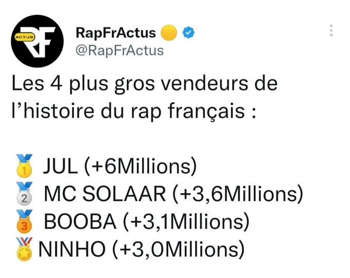Click the silver second-place medal emoji
Screen dimensions: 350x278
click(24, 194)
